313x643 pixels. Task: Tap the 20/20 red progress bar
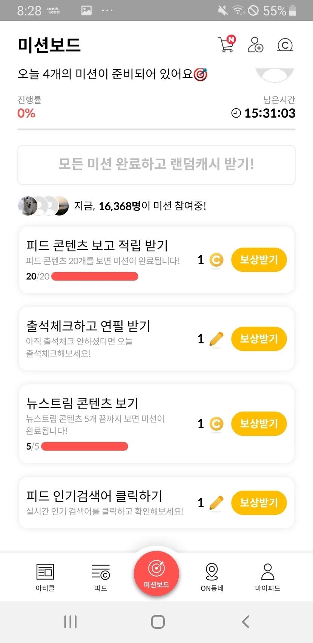(x=95, y=277)
